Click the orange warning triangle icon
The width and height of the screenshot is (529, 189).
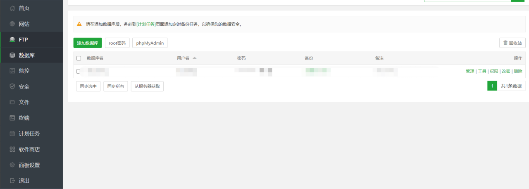(x=79, y=24)
